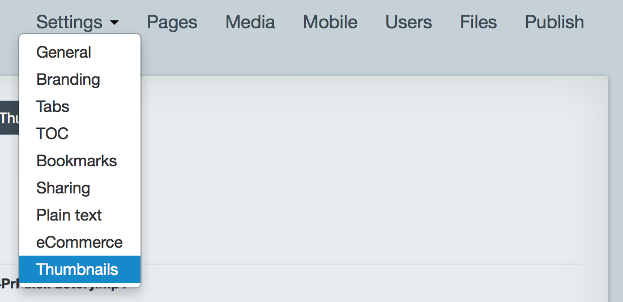Select the Plain text menu option
Screen dimensions: 623x302
tap(80, 215)
